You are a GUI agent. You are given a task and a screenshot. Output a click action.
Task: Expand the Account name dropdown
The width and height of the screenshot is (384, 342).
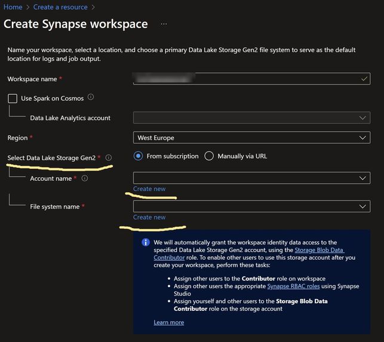[x=251, y=178]
